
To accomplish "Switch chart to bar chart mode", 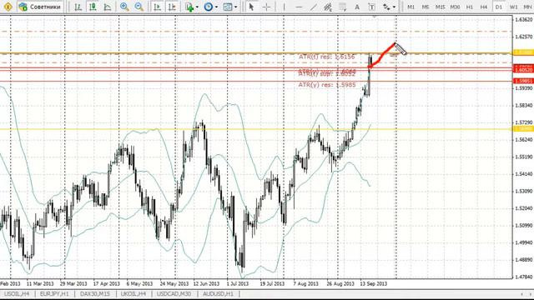I will point(78,7).
